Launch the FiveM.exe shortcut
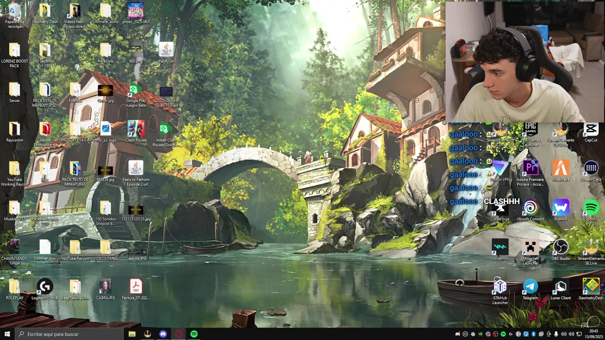 tap(561, 171)
